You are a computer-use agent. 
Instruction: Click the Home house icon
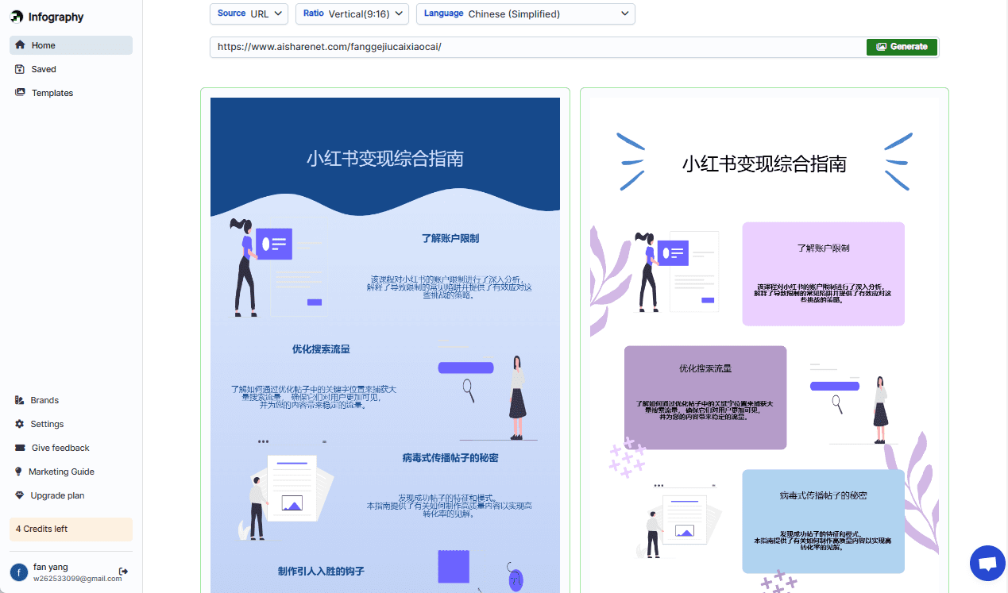(x=20, y=45)
